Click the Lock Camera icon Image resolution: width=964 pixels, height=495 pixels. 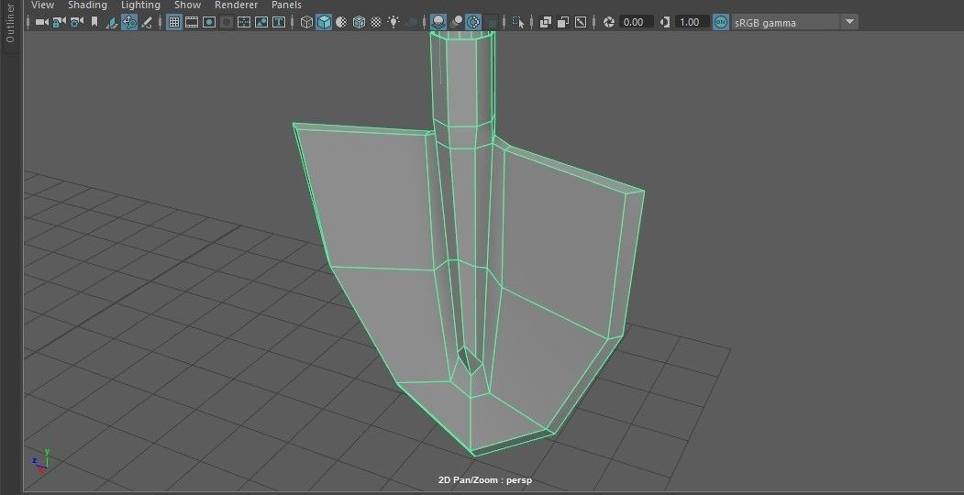tap(59, 22)
